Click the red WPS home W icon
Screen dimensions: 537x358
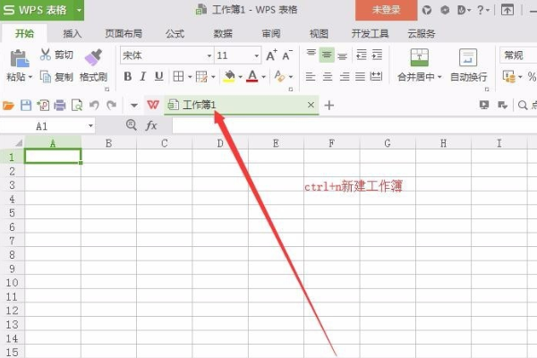(x=153, y=105)
